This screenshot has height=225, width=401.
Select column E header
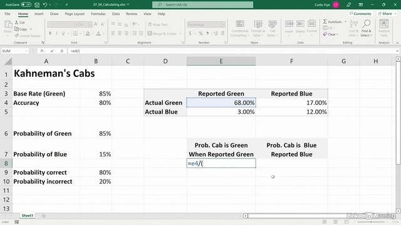tap(221, 61)
